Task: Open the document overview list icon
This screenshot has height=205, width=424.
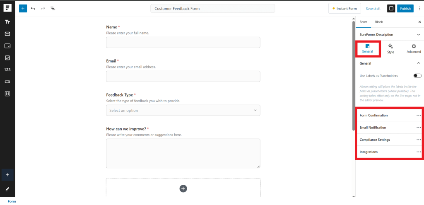Action: [53, 8]
